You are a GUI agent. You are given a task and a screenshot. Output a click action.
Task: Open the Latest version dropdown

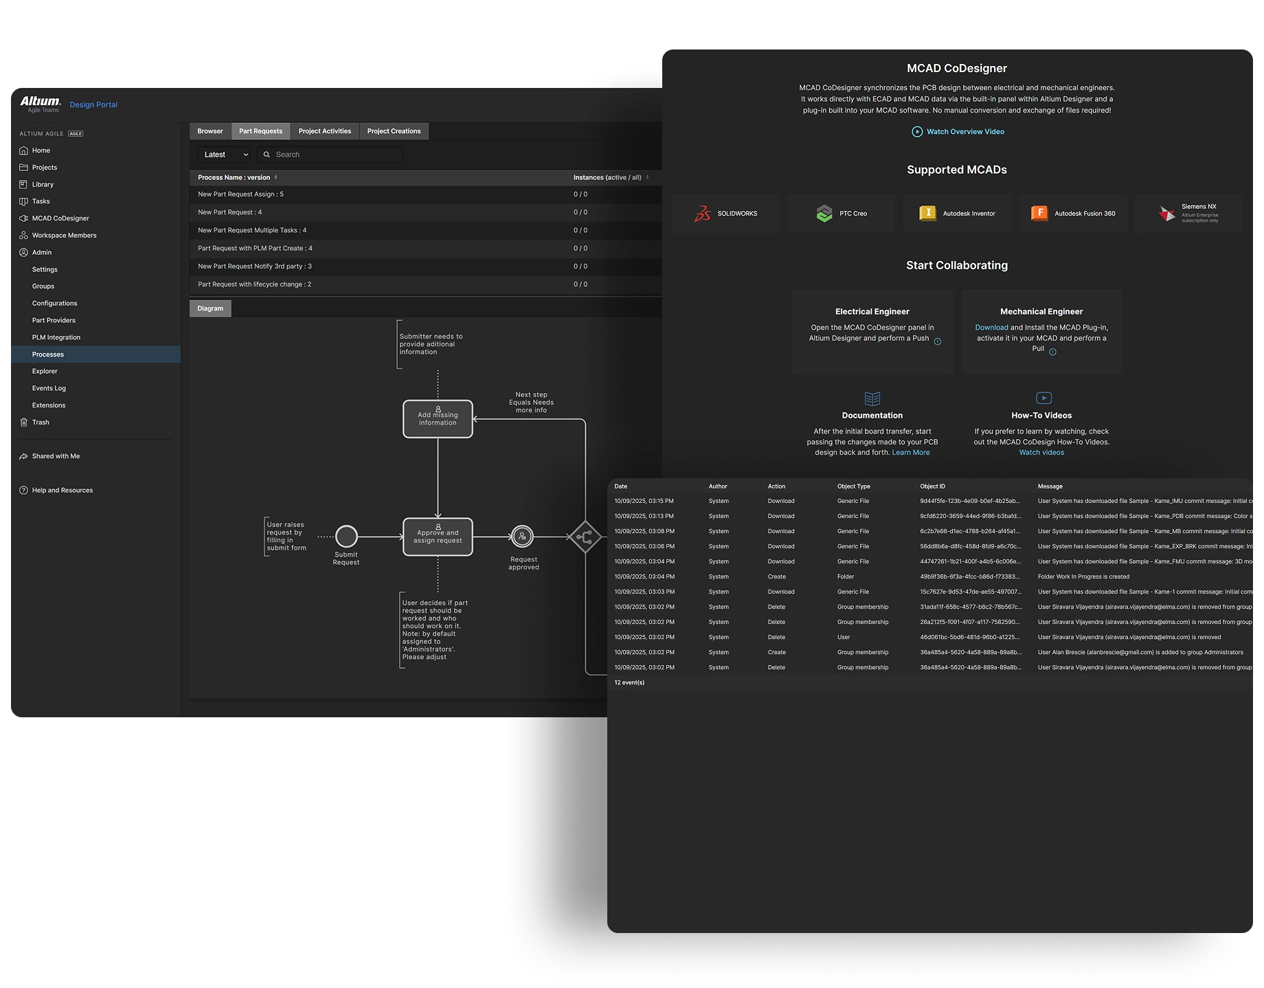225,155
